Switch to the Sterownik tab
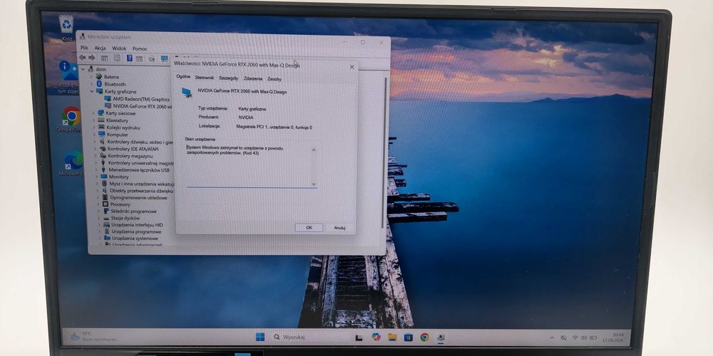713x356 pixels. click(204, 78)
